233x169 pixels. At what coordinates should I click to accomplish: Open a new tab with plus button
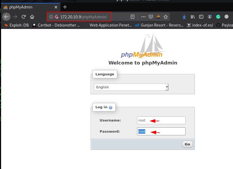[65, 7]
